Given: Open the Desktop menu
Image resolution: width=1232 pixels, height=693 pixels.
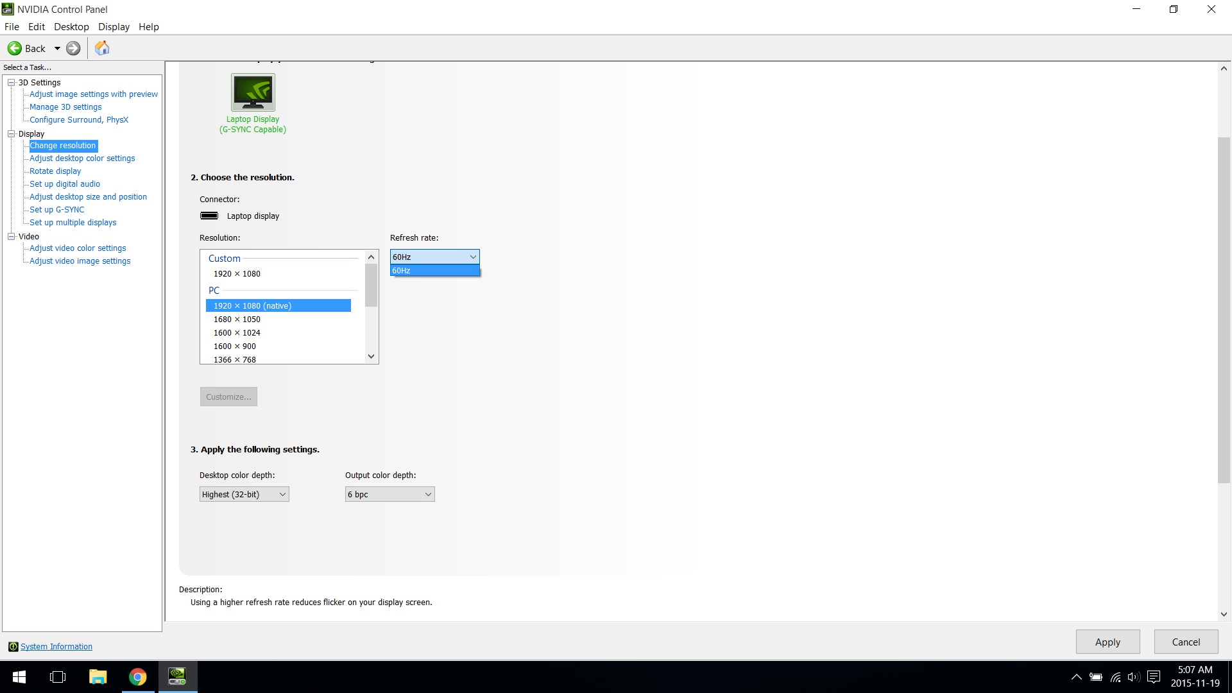Looking at the screenshot, I should [x=71, y=26].
